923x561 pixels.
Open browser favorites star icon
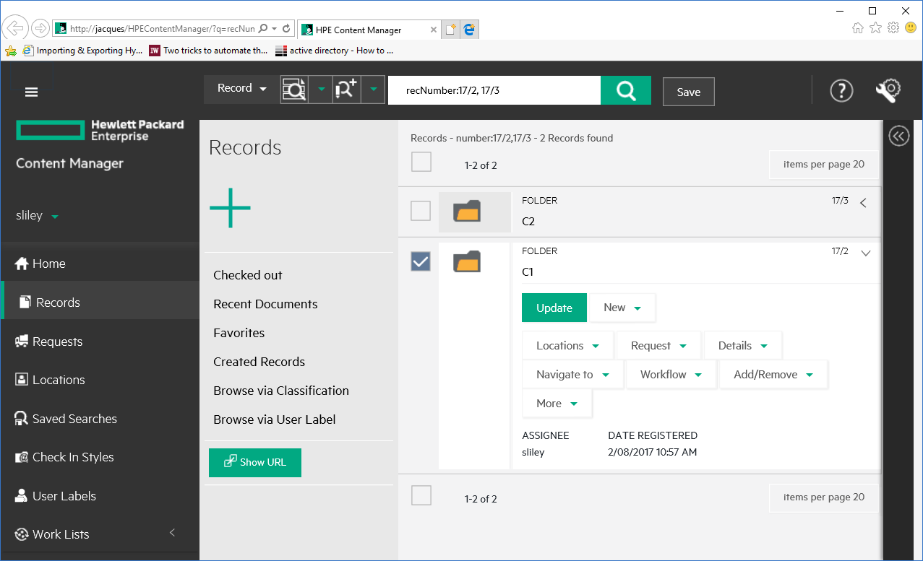click(x=875, y=28)
